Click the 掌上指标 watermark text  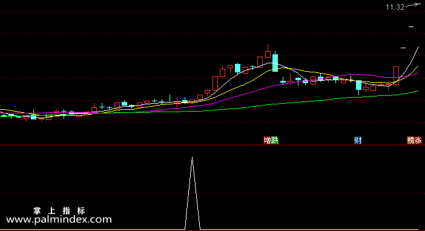click(59, 210)
